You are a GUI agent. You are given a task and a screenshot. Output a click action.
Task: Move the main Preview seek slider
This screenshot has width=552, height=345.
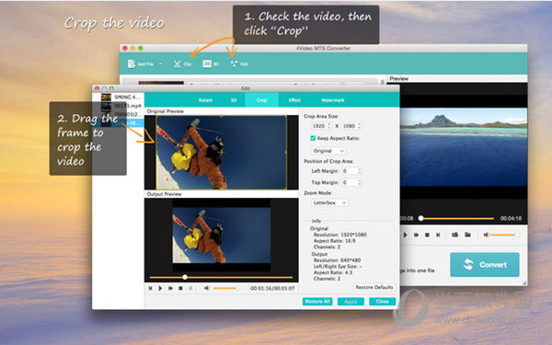point(421,218)
